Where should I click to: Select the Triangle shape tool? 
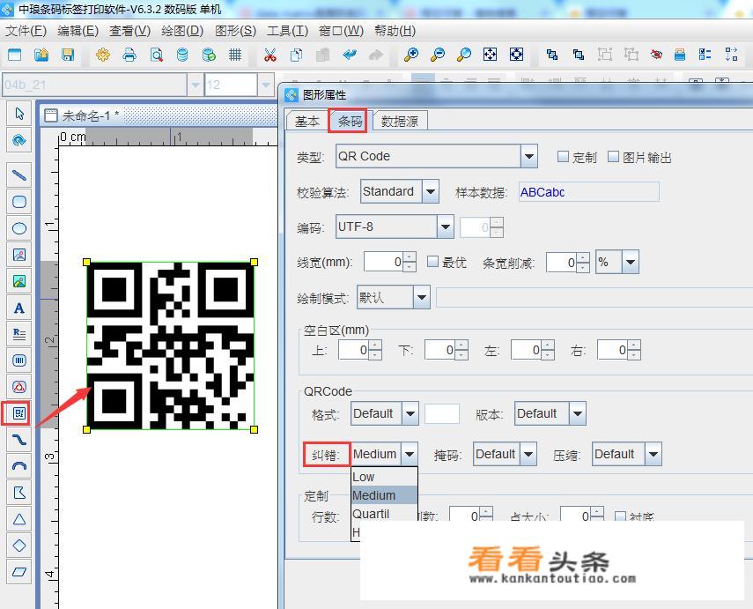tap(19, 519)
